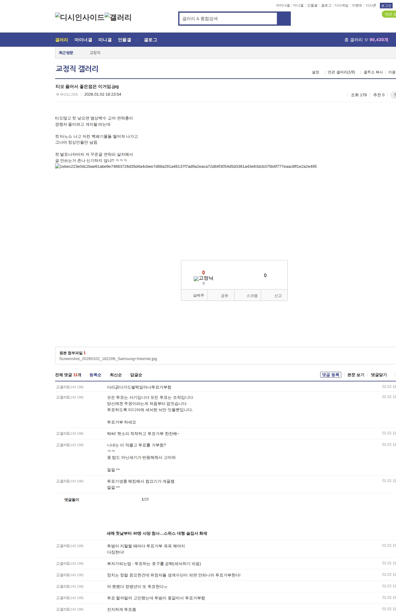Click the 총 갤러리 수 90,430개 counter
The image size is (396, 613).
coord(366,40)
